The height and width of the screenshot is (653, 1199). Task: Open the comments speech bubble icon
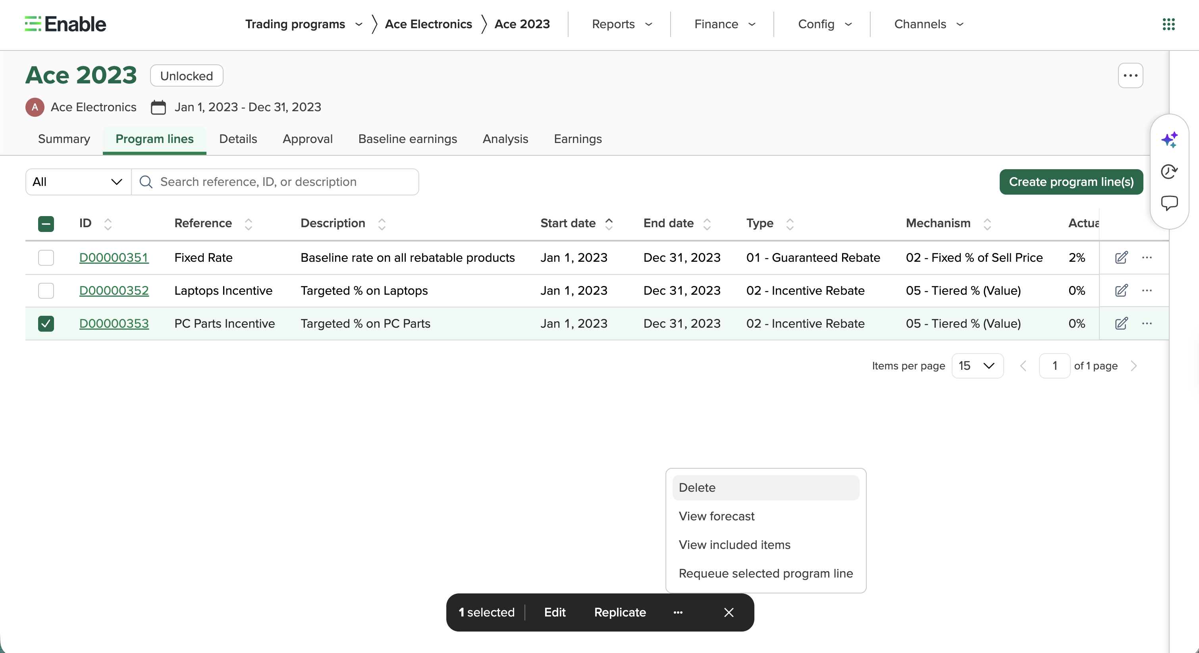click(1169, 203)
